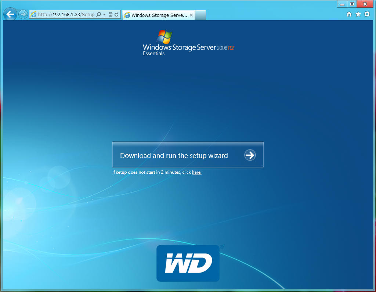This screenshot has height=292, width=376.
Task: Close the browser window
Action: [x=365, y=4]
